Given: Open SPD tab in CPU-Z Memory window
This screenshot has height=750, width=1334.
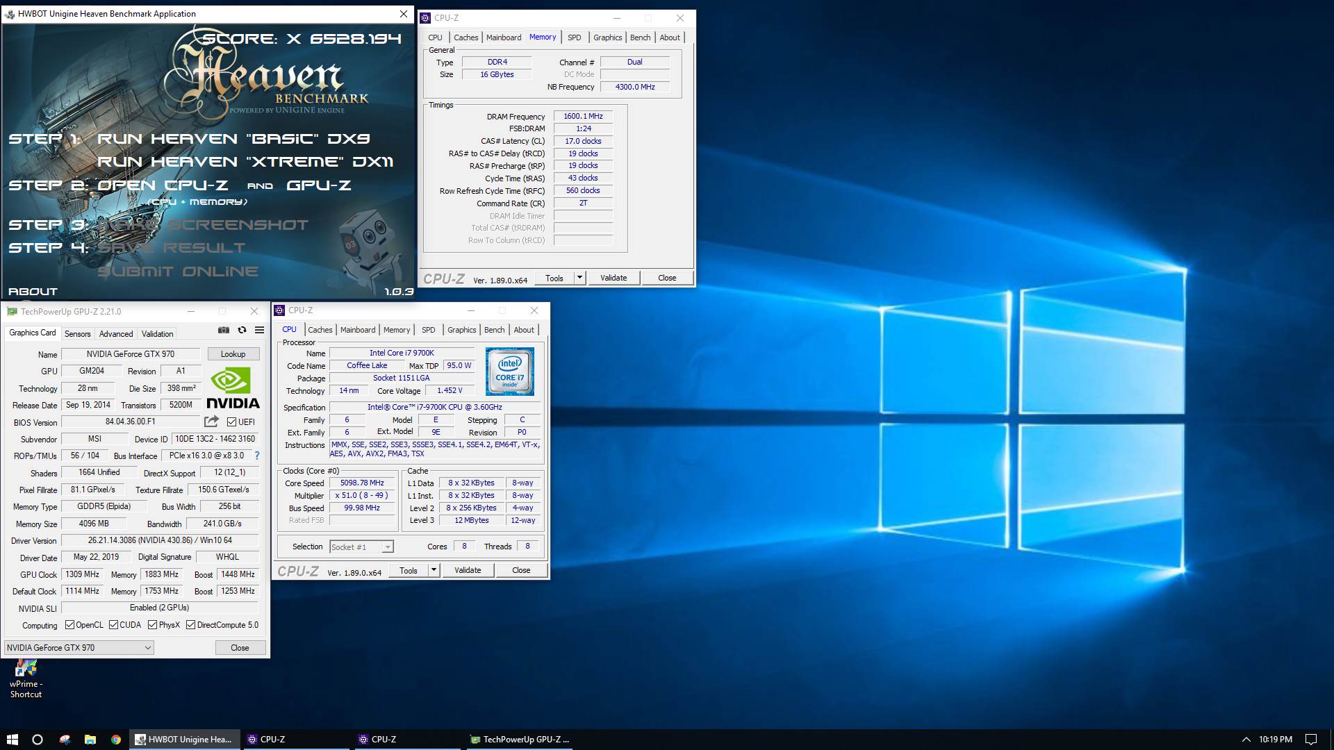Looking at the screenshot, I should point(575,37).
